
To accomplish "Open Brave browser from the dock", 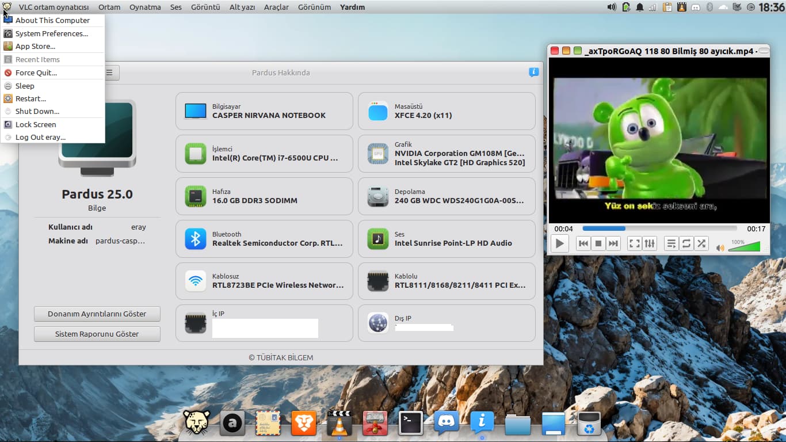I will [x=303, y=423].
